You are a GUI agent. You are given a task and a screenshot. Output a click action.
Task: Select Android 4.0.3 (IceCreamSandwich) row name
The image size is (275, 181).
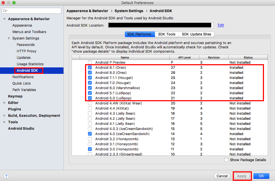pyautogui.click(x=124, y=129)
